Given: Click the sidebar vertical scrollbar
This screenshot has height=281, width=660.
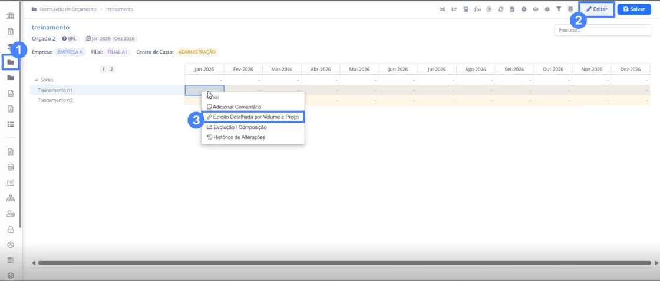Looking at the screenshot, I should point(20,114).
